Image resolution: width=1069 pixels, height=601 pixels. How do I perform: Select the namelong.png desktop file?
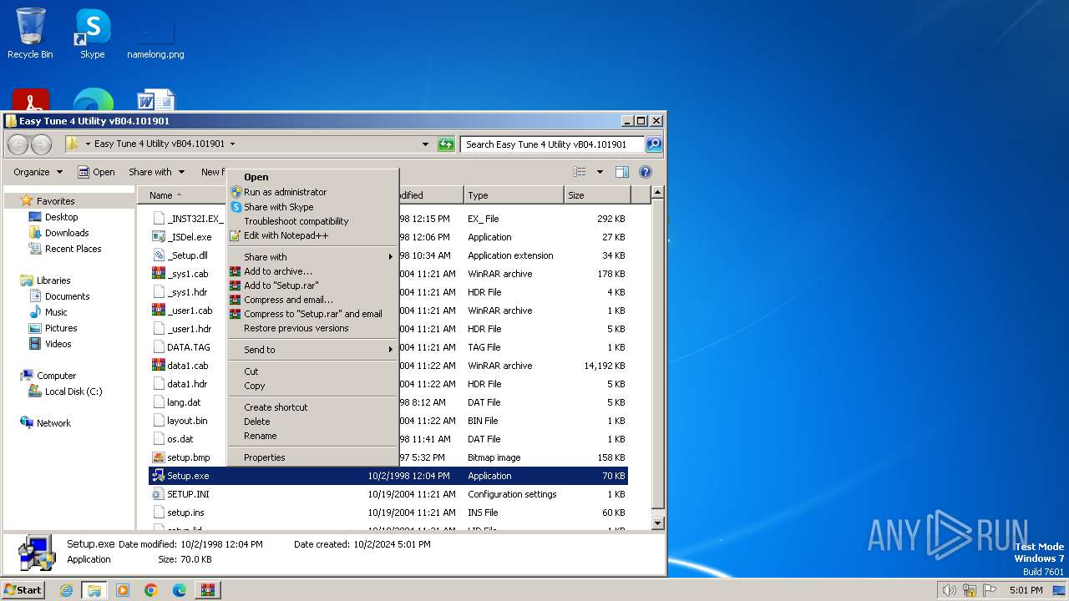[155, 40]
